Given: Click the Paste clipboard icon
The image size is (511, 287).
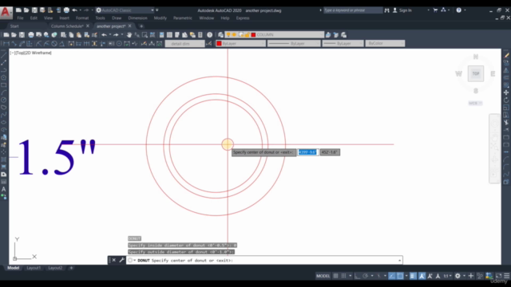Looking at the screenshot, I should click(x=79, y=35).
